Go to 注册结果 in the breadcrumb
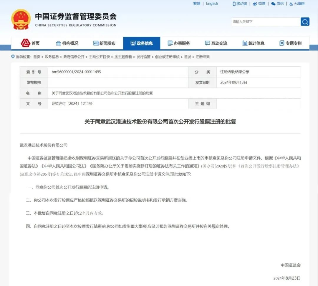318x286 pixels. 203,57
